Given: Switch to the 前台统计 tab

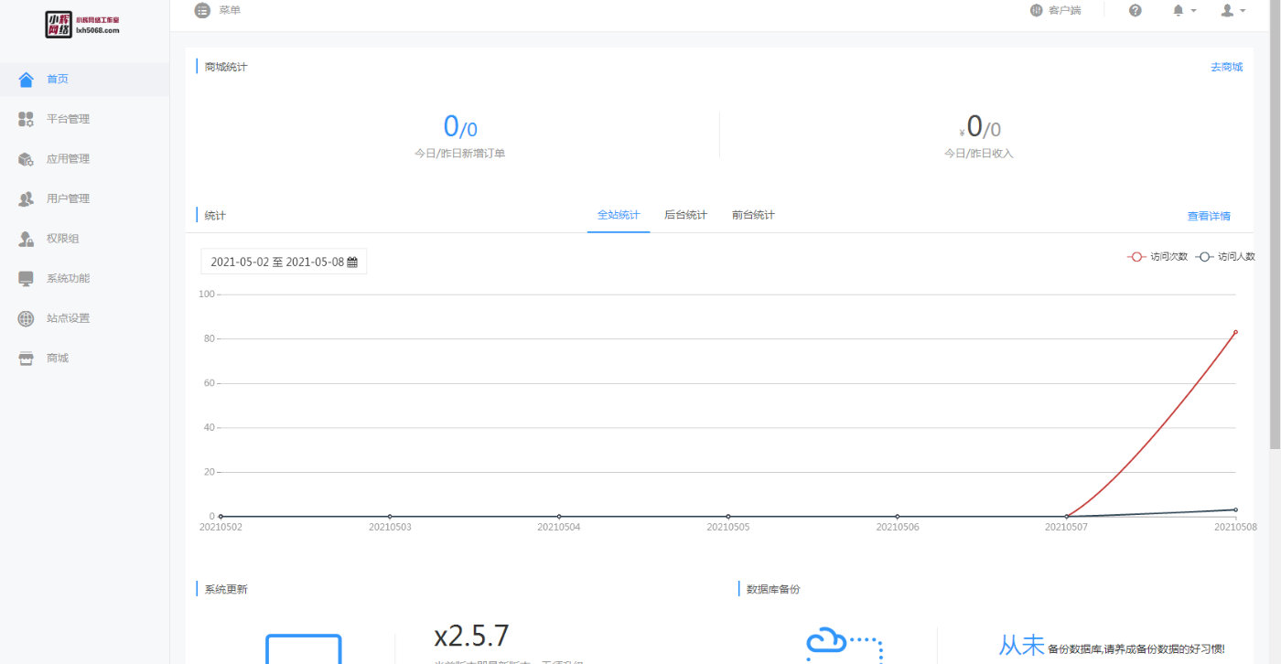Looking at the screenshot, I should [752, 215].
